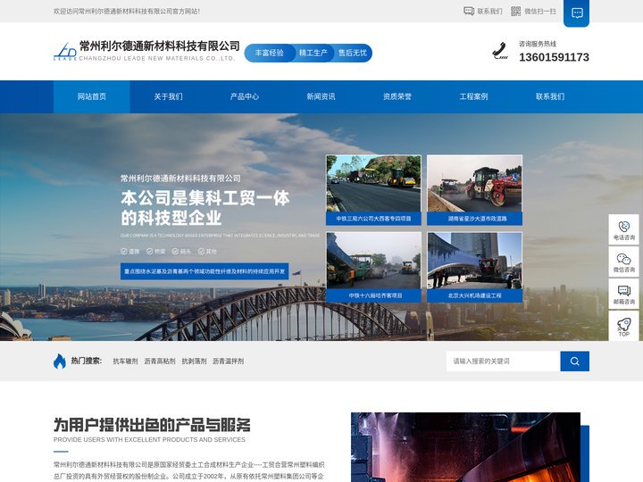Click the hotline number 13601591173
Screen dimensions: 643x482
click(x=554, y=57)
